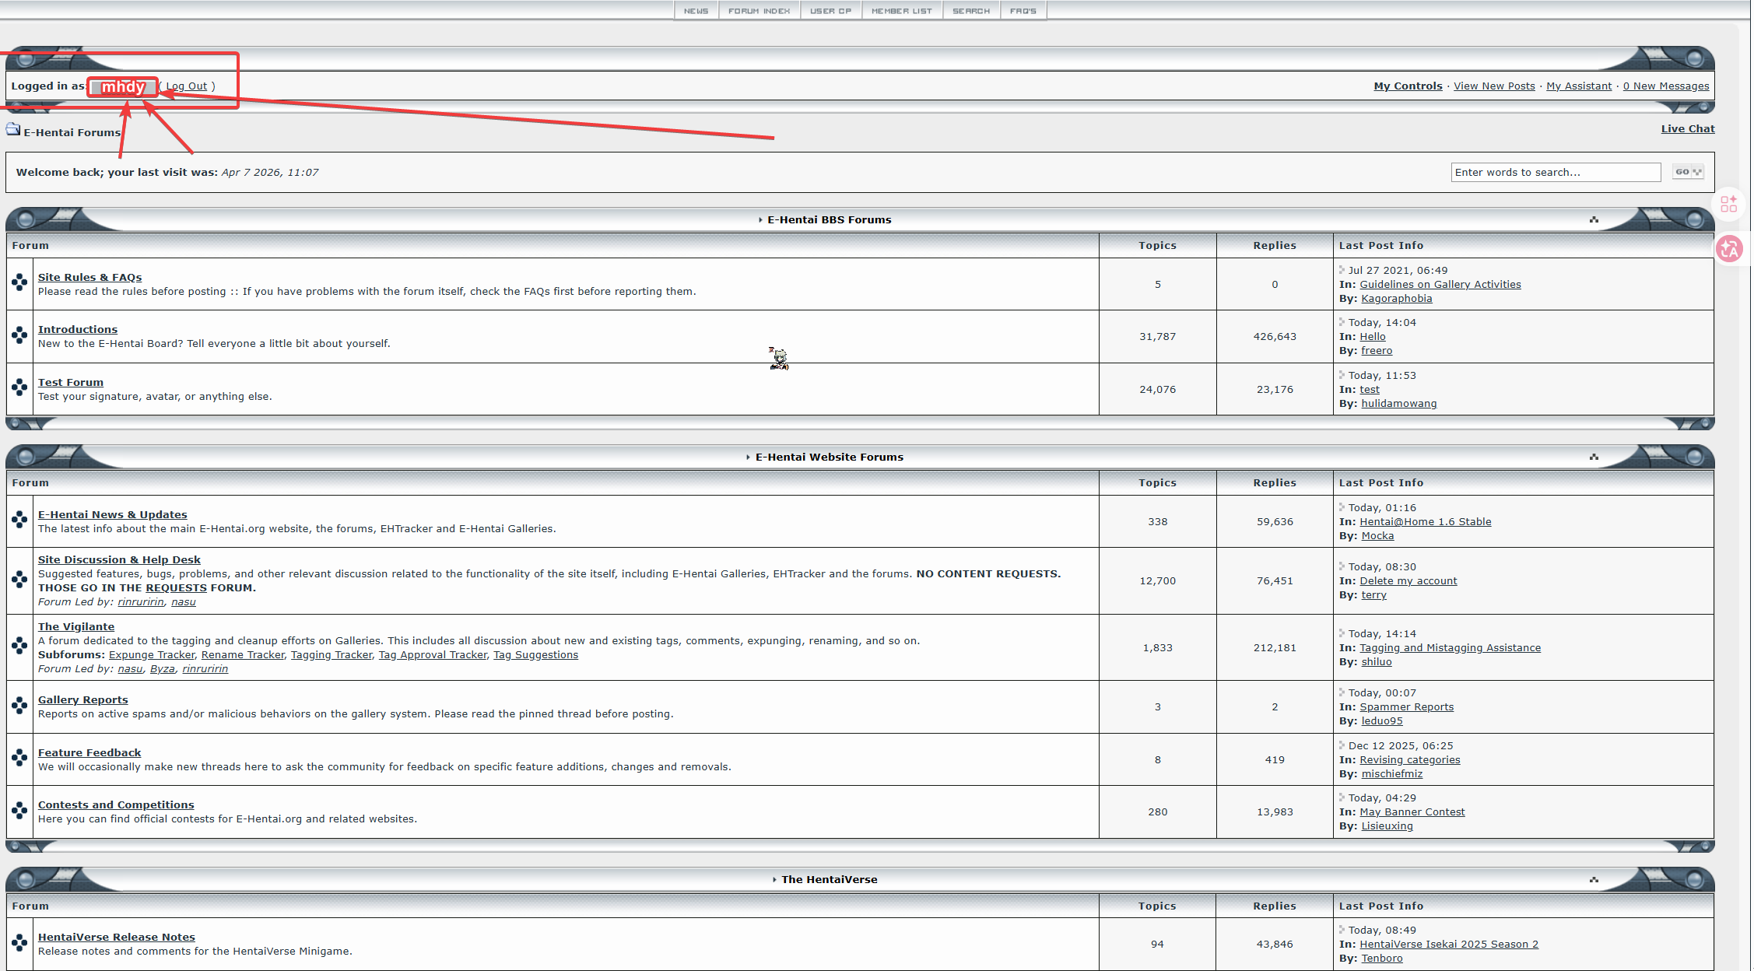Open the Tag Suggestions subforum link
Image resolution: width=1754 pixels, height=971 pixels.
pos(535,655)
